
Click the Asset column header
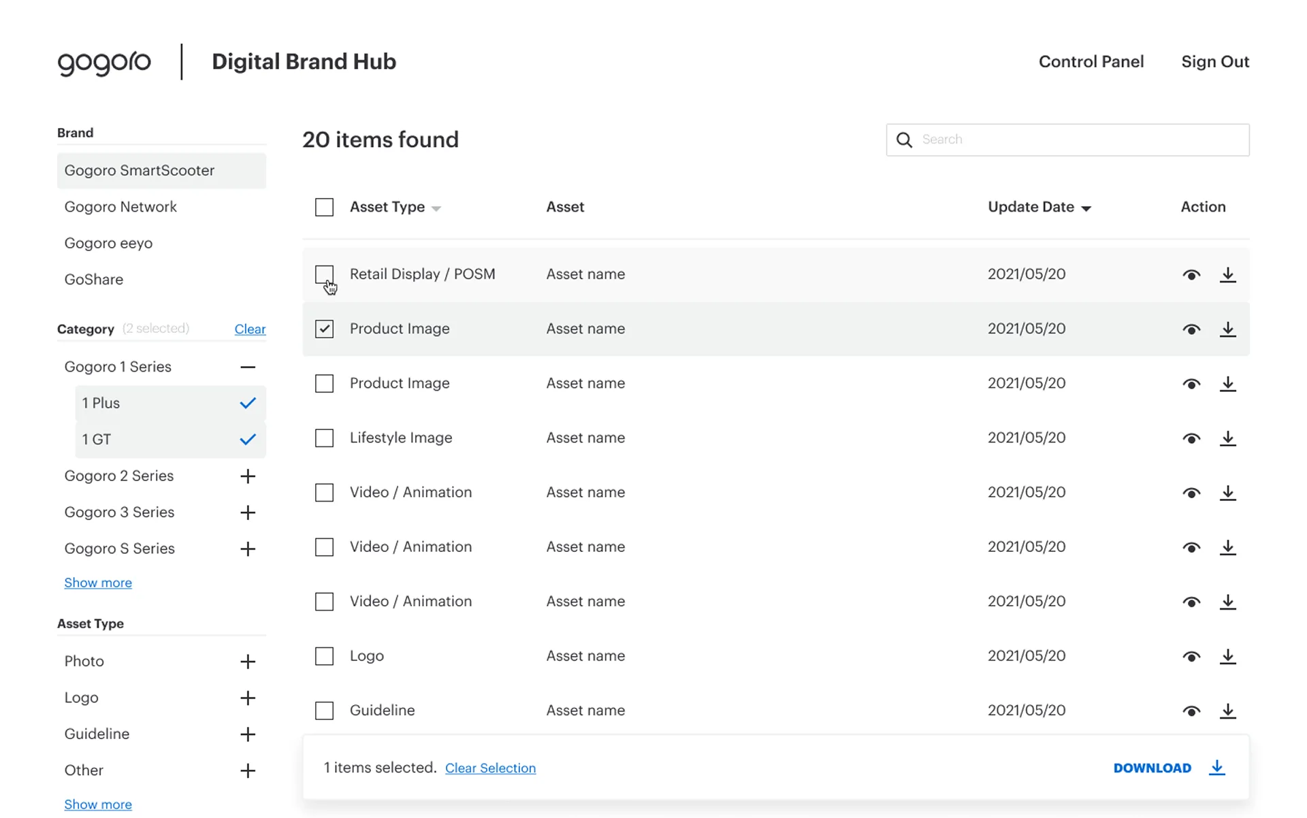565,207
